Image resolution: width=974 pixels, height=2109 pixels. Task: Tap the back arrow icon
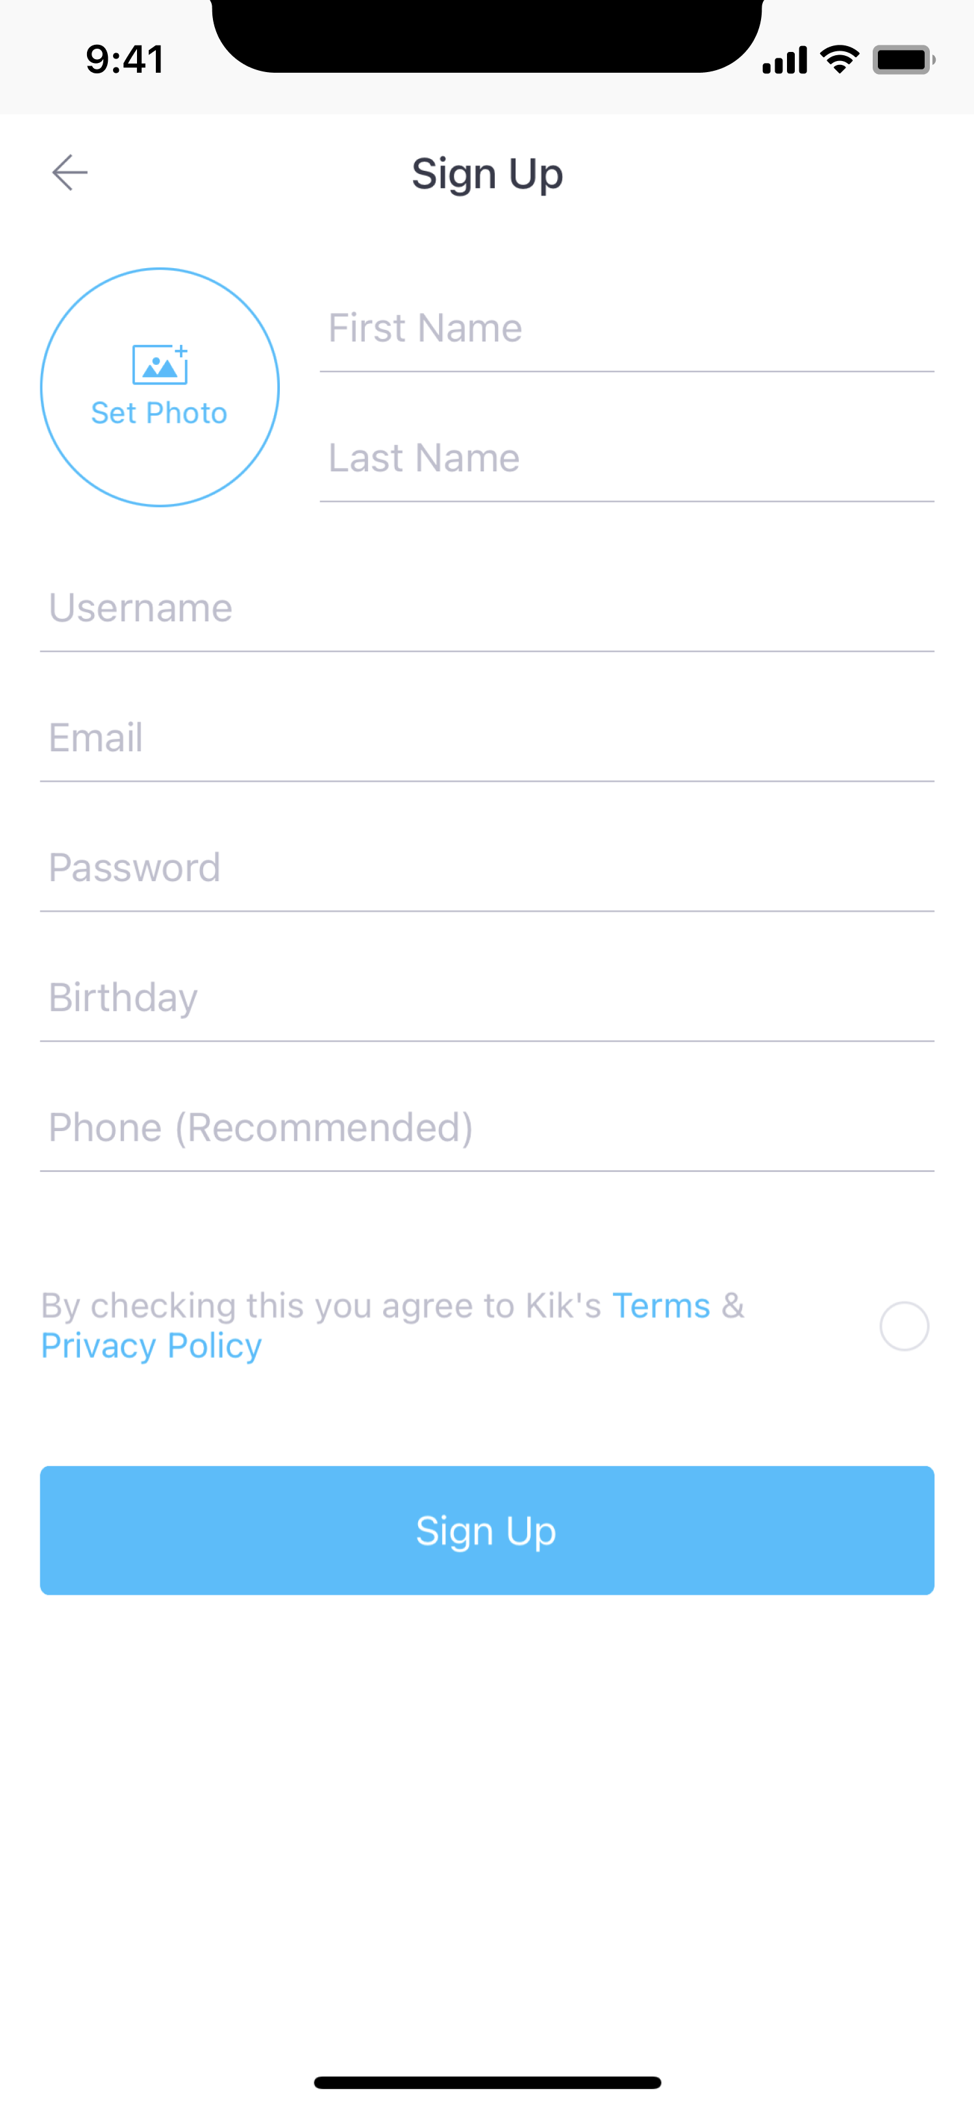tap(69, 173)
